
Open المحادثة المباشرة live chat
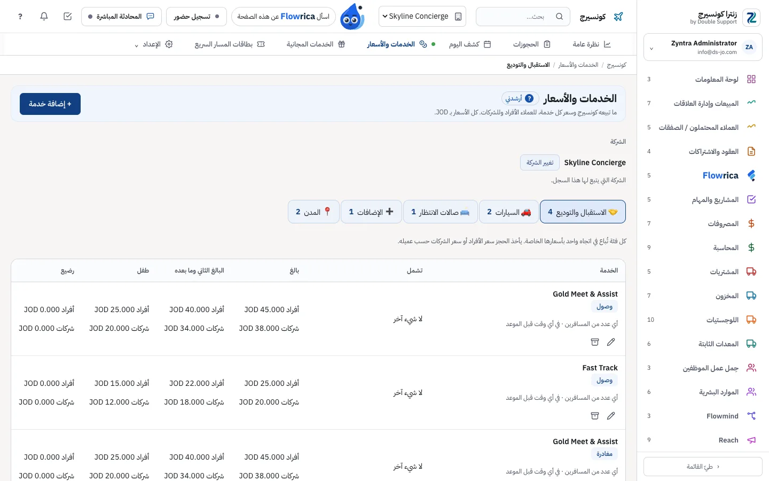point(121,17)
